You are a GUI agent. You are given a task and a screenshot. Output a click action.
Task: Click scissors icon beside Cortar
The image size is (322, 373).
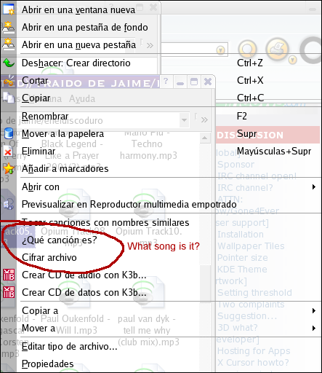pos(9,81)
